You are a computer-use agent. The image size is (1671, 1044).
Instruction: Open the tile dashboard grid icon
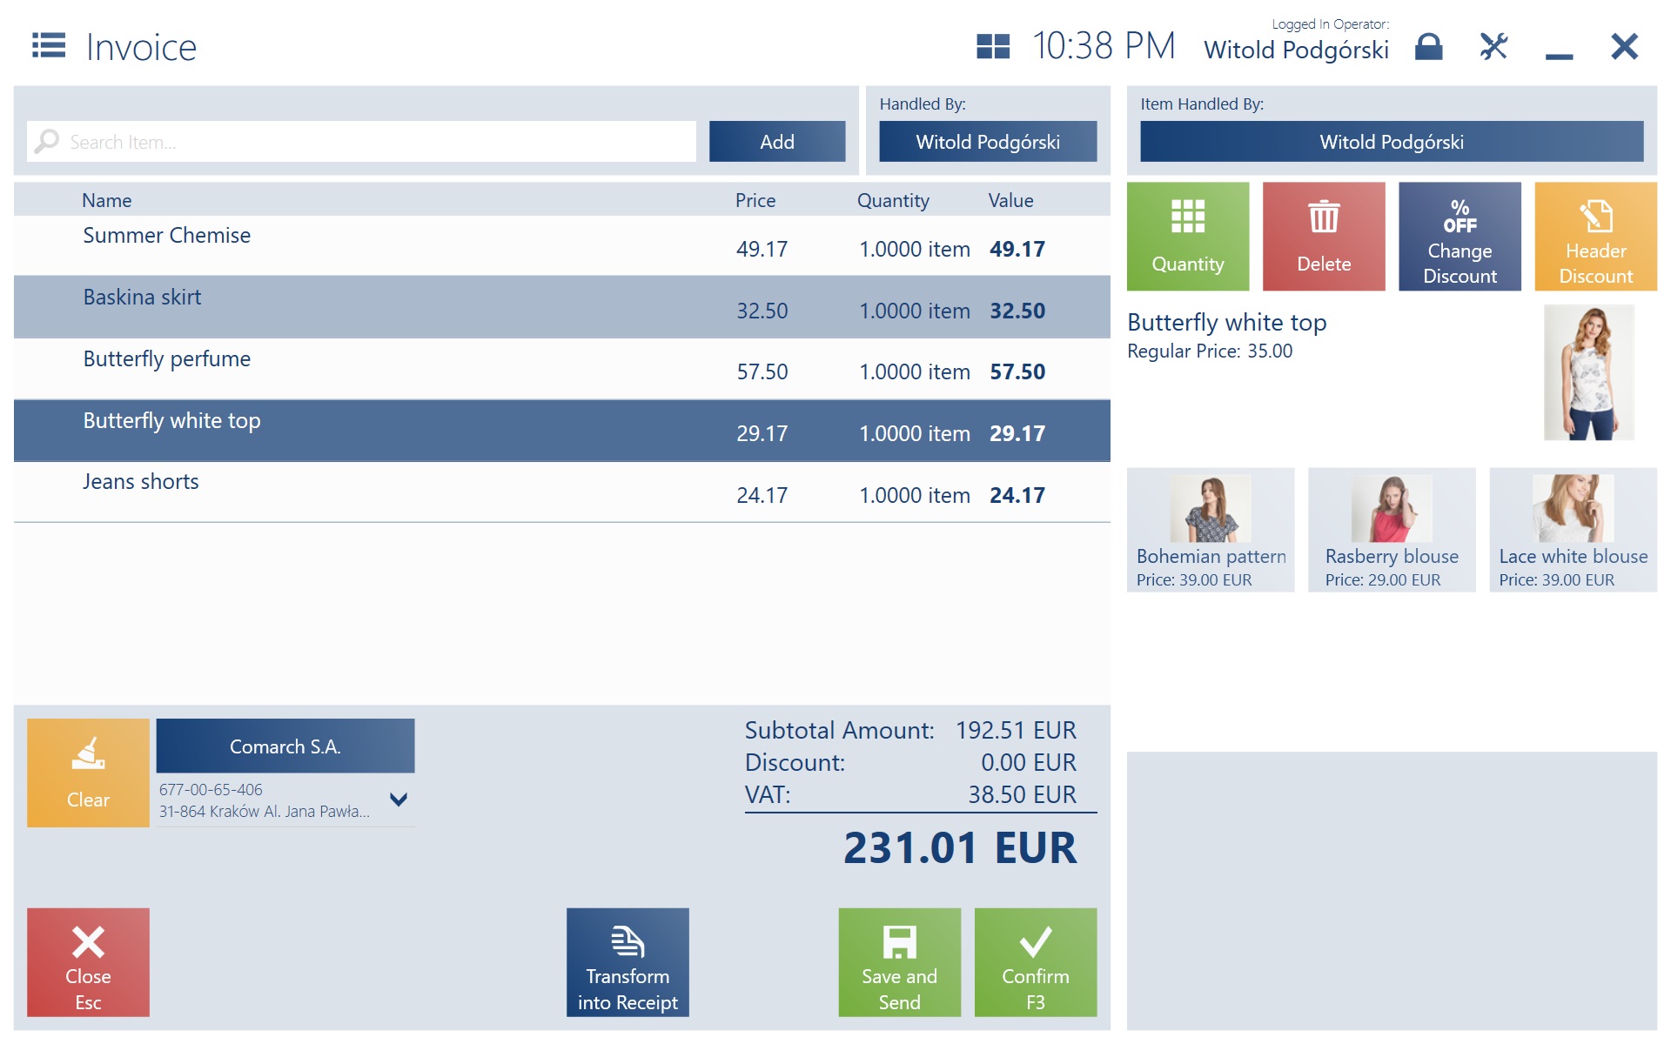992,46
